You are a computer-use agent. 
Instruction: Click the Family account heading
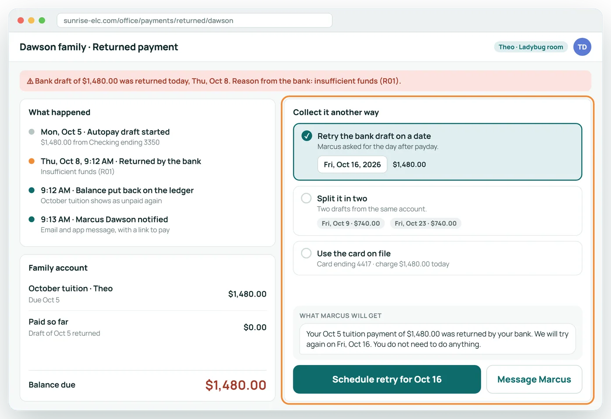click(58, 268)
